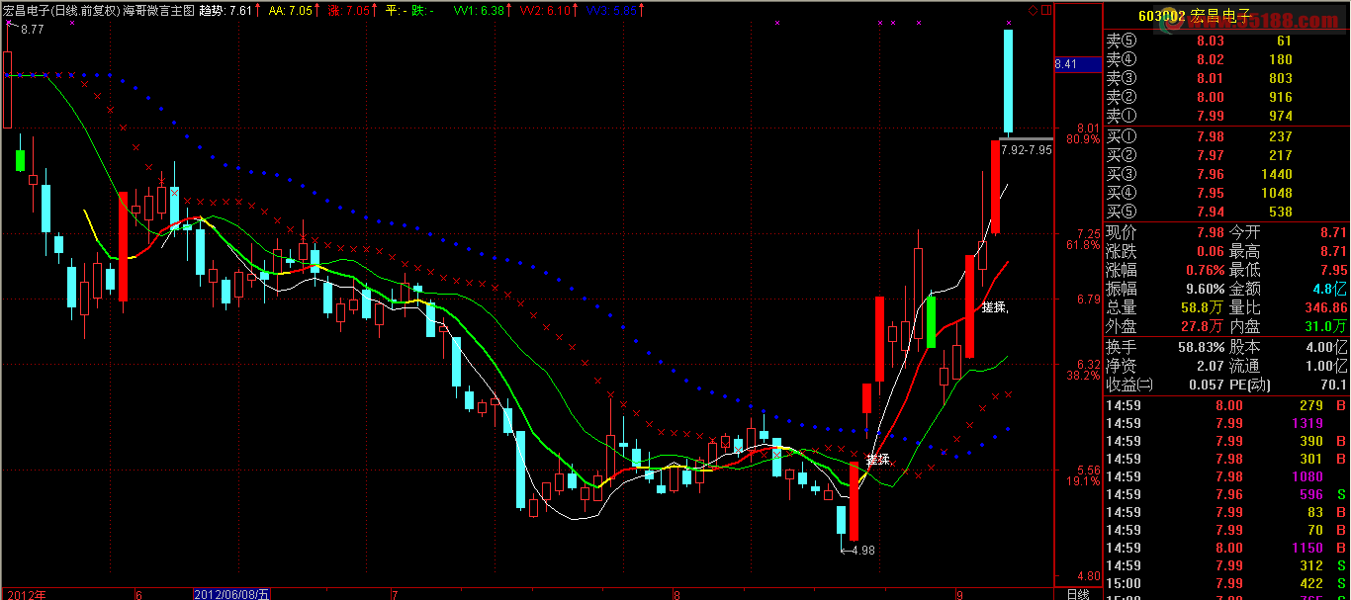This screenshot has height=600, width=1351.
Task: Select the 卖② ask row at 8.00
Action: pyautogui.click(x=1225, y=97)
